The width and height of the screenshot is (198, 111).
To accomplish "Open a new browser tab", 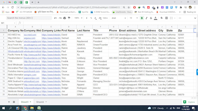I will click(38, 2).
